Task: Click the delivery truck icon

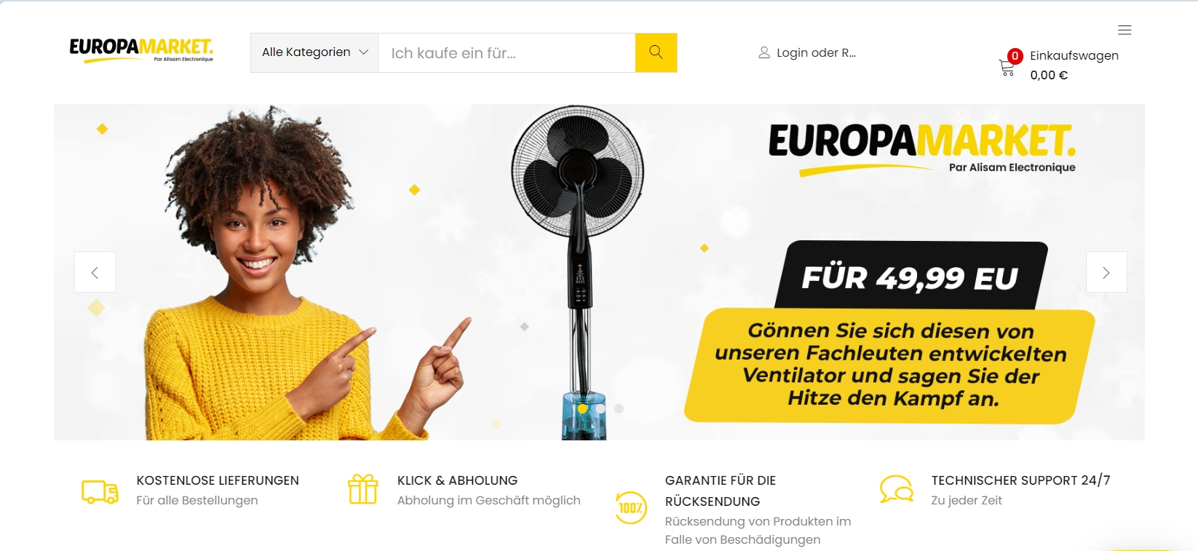Action: [x=100, y=492]
